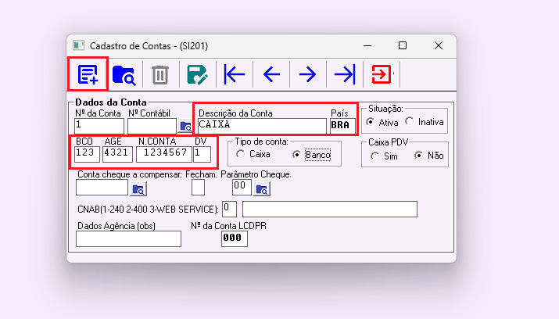Viewport: 559px width, 319px height.
Task: Choose Banco account type
Action: (296, 154)
